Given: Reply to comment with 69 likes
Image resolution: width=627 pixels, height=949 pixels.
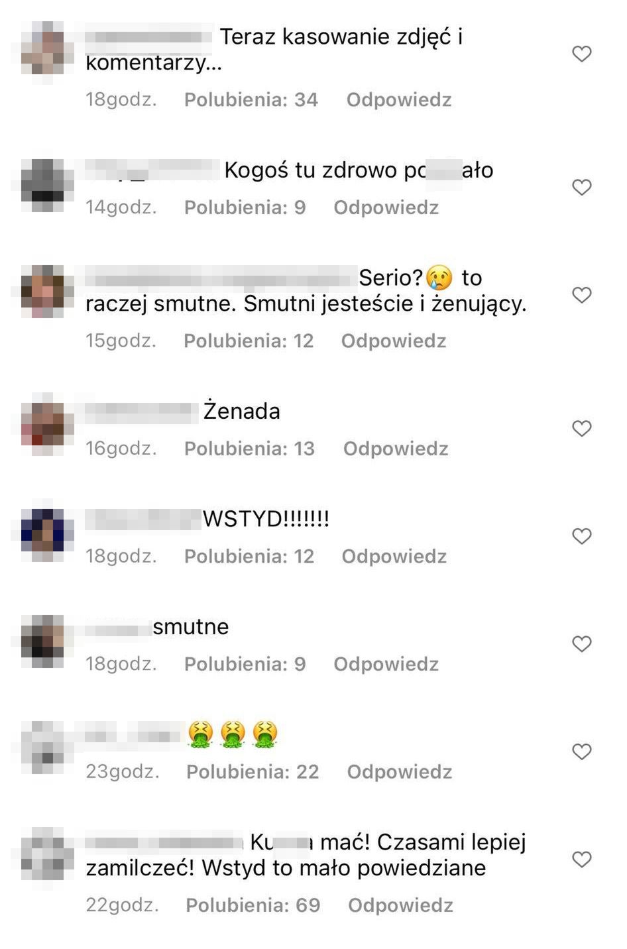Looking at the screenshot, I should coord(400,905).
